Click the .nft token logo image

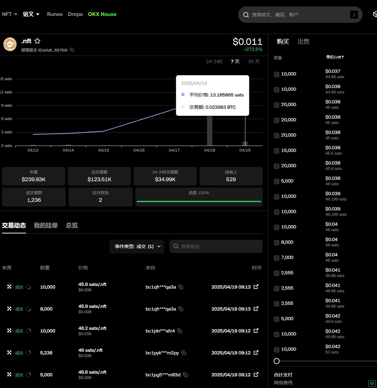10,44
